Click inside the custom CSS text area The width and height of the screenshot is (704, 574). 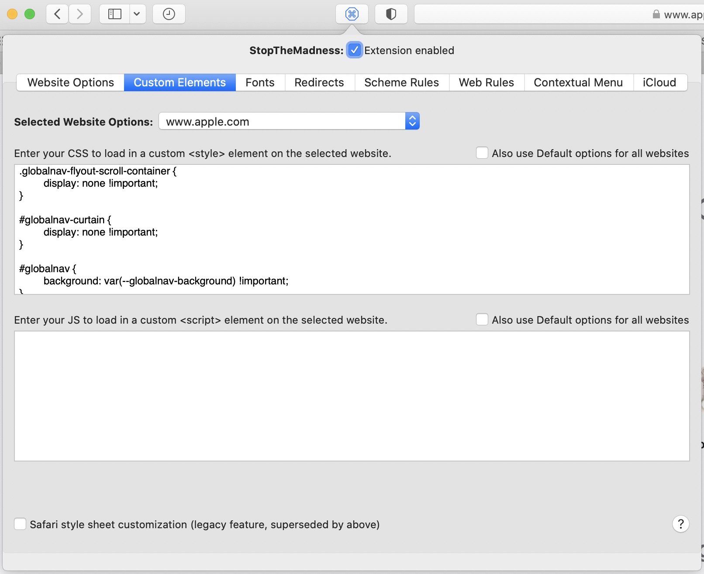point(352,229)
